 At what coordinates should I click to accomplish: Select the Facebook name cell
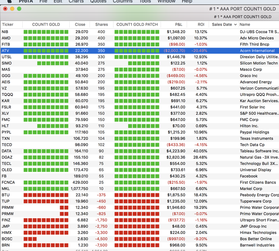pyautogui.click(x=248, y=176)
